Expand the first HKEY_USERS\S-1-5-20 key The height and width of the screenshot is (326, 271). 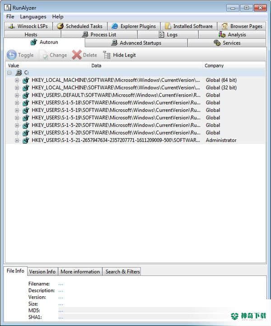point(17,126)
